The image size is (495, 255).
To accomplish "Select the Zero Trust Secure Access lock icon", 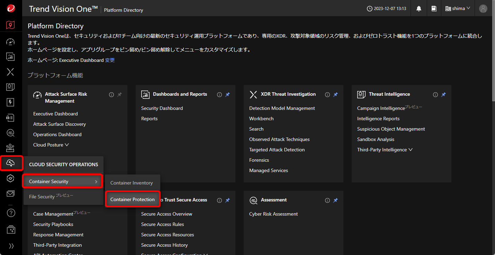I will (x=11, y=117).
